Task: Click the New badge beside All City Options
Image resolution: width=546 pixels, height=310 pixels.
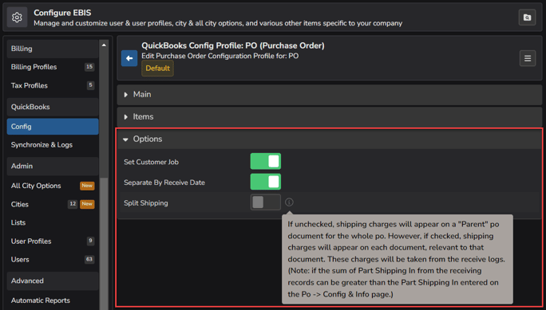Action: 87,186
